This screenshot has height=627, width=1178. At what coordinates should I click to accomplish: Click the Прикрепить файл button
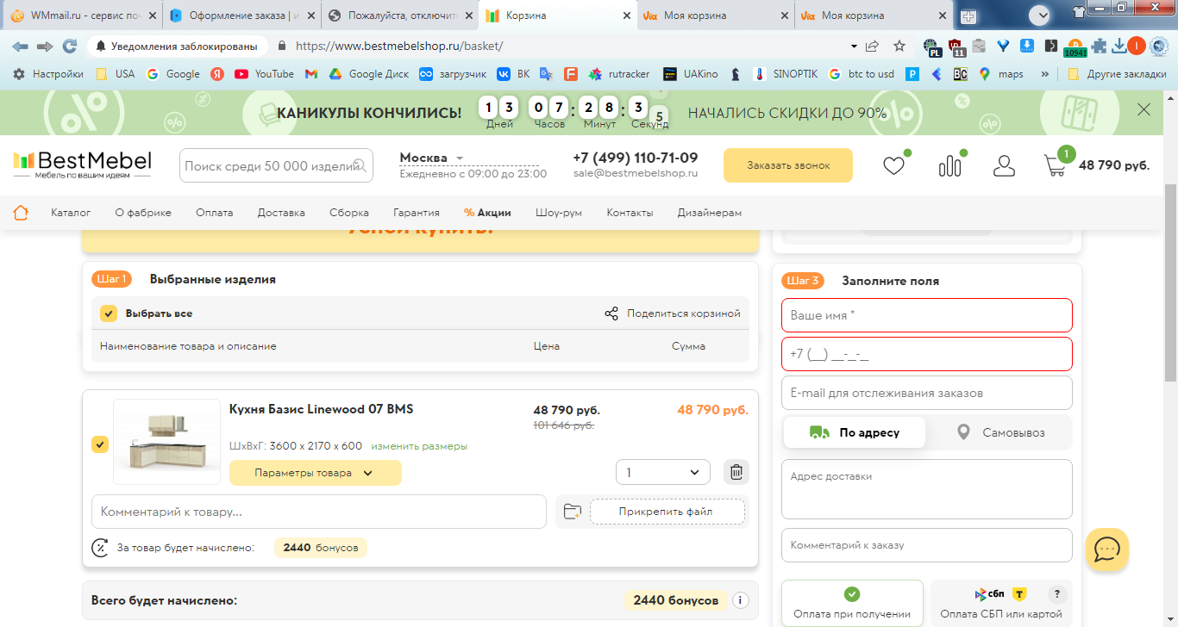(666, 512)
